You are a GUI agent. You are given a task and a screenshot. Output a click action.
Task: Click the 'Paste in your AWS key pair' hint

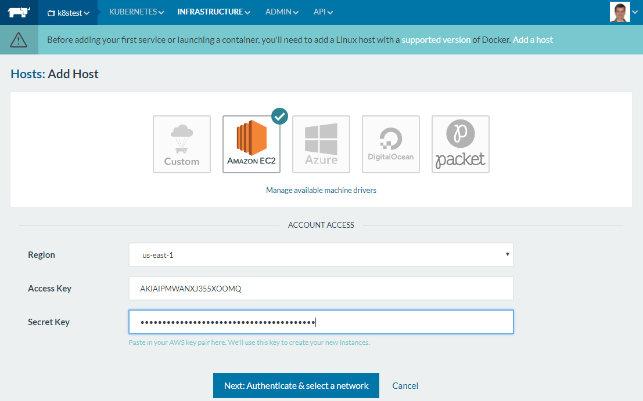point(249,342)
